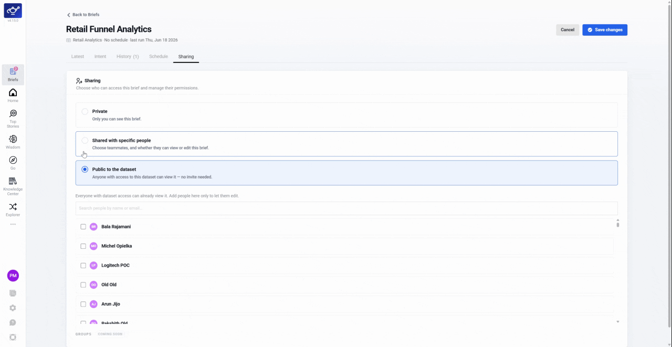This screenshot has height=347, width=672.
Task: Click dataset table icon near Retail Analytics
Action: click(x=68, y=40)
